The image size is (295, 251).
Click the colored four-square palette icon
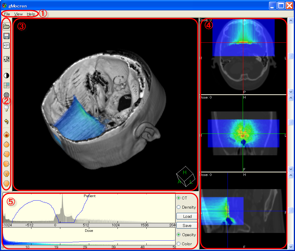click(x=6, y=85)
